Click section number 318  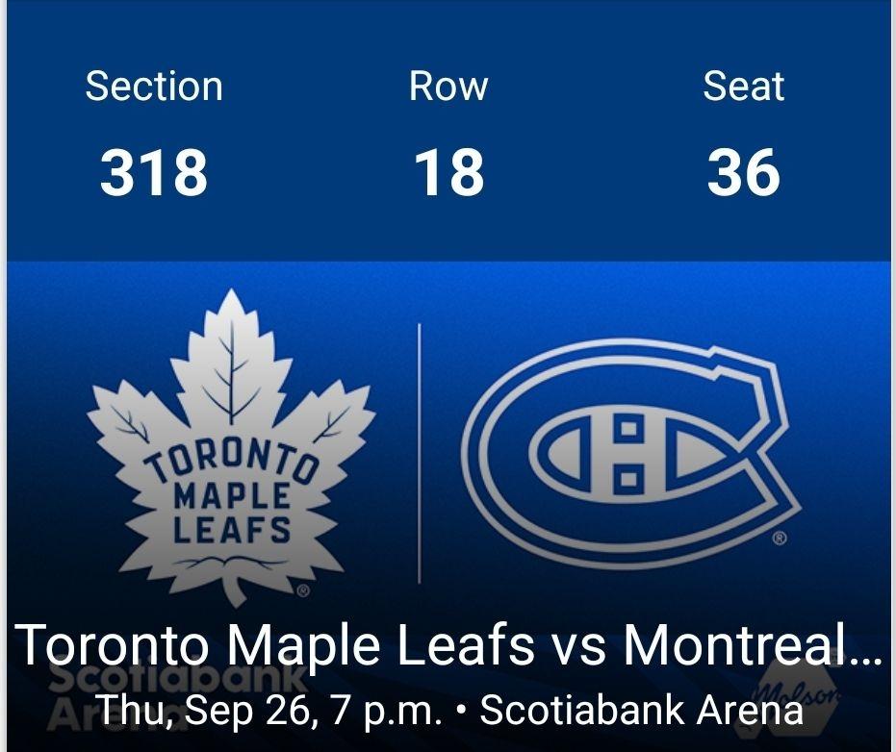tap(154, 173)
